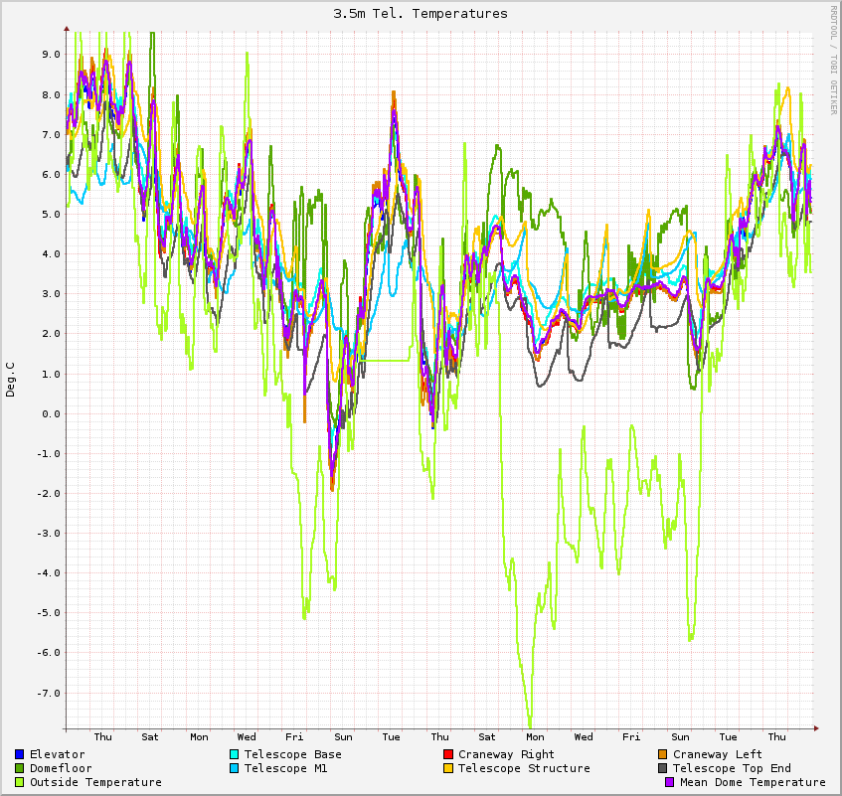This screenshot has width=842, height=796.
Task: Click the 'Telescope Top End' legend text
Action: pos(732,768)
